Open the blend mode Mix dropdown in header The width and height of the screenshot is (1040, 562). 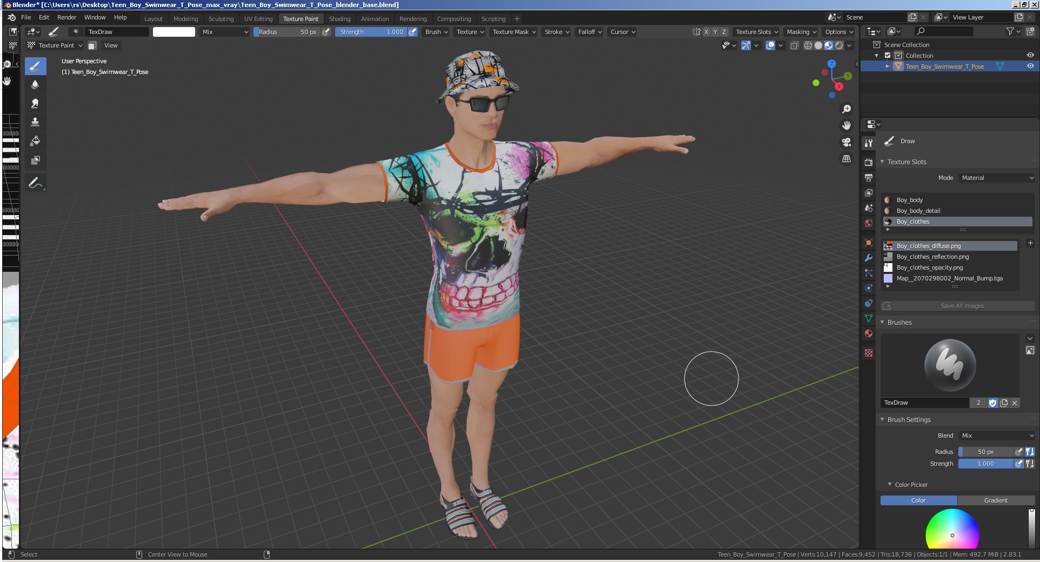coord(225,32)
